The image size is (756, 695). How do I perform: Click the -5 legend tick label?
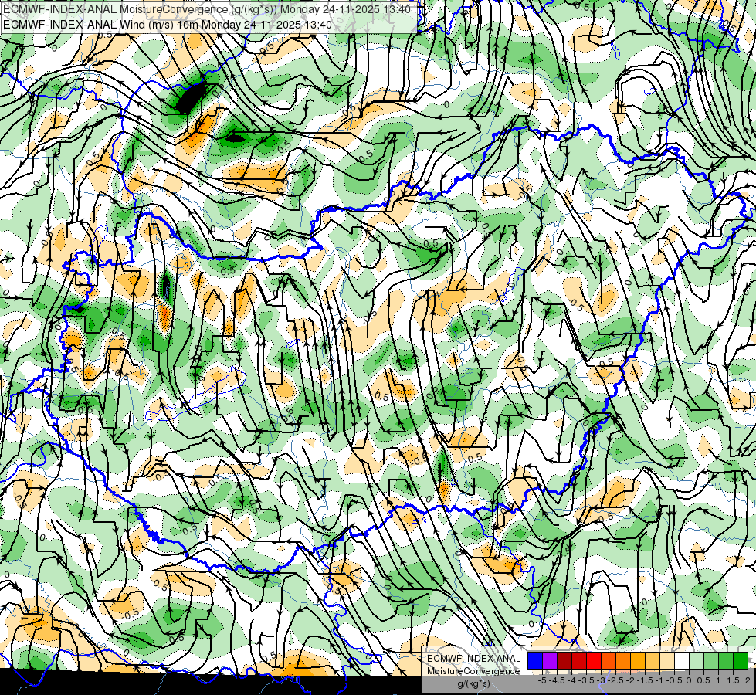542,680
